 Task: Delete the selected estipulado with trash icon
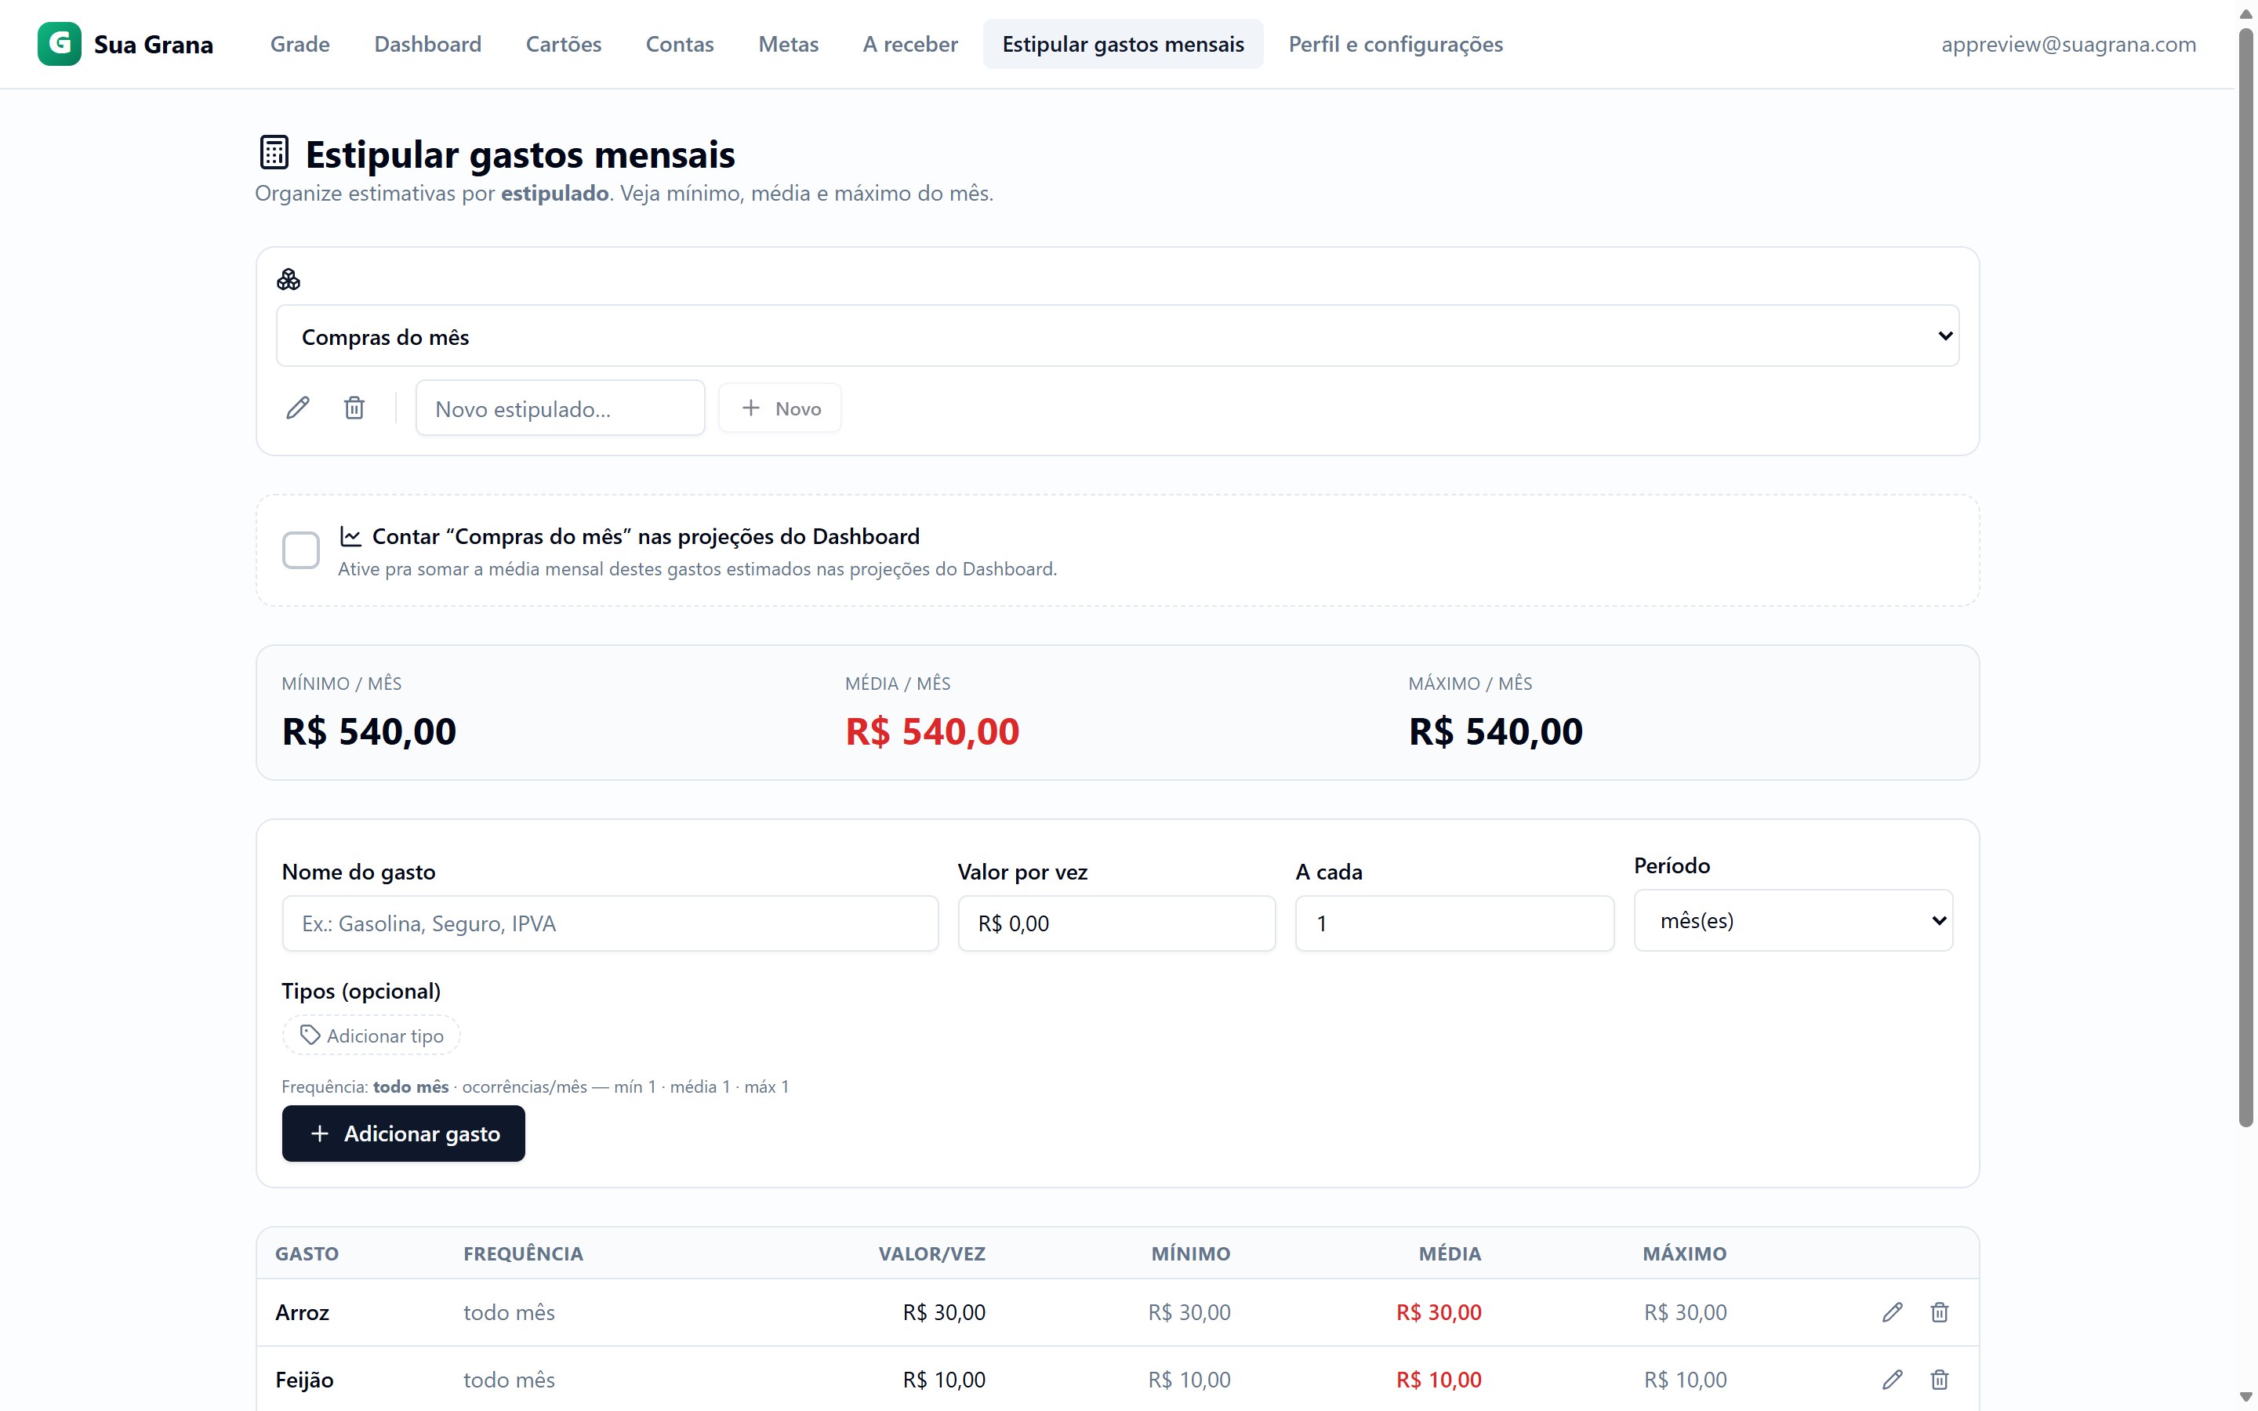click(354, 408)
